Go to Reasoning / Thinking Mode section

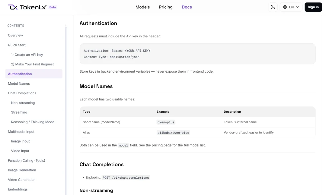point(33,122)
